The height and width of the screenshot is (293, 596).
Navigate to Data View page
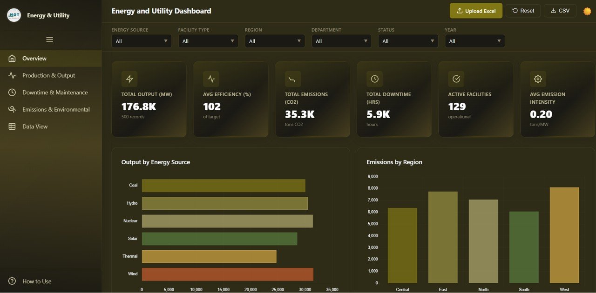[36, 126]
